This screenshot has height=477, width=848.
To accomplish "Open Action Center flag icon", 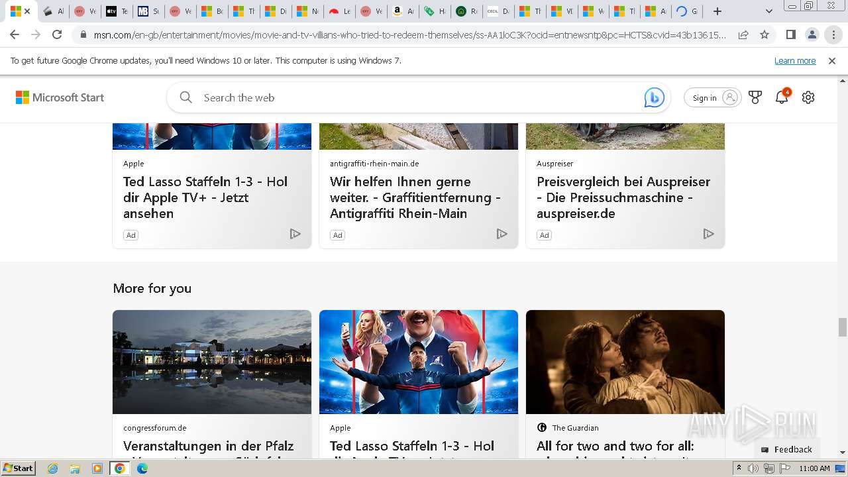I will click(x=785, y=468).
